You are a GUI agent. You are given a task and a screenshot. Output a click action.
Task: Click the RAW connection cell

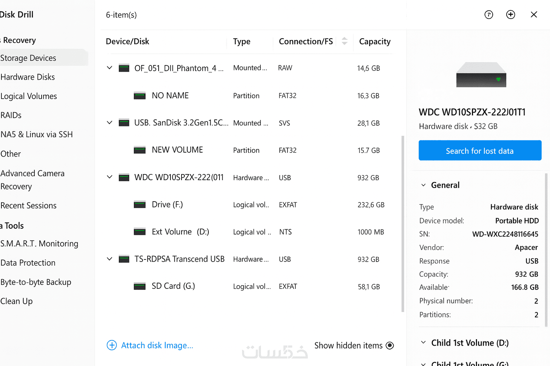[285, 68]
